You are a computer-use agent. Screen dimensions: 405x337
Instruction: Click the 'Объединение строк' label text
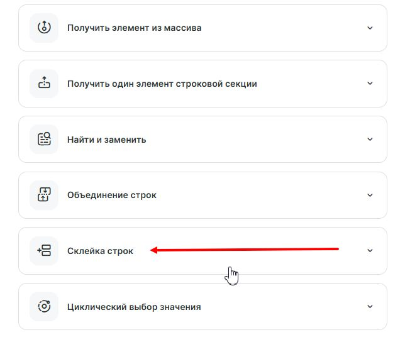(112, 195)
